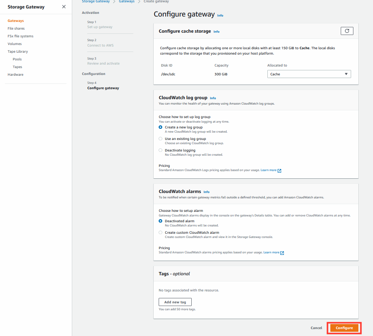Select Use an existing log group option
373x336 pixels.
160,139
